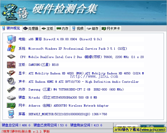Click the monitor icon beside 屏幕 row
This screenshot has width=167, height=133.
tap(11, 114)
